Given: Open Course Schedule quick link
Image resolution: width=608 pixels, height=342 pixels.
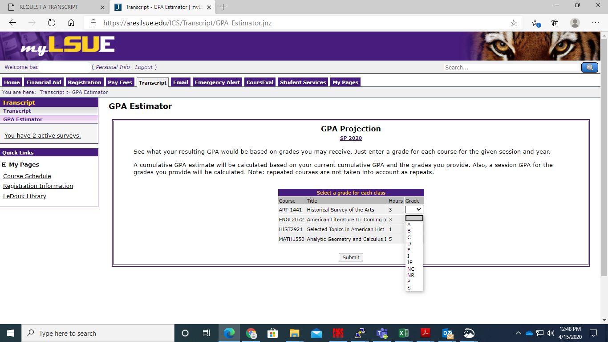Looking at the screenshot, I should click(27, 176).
